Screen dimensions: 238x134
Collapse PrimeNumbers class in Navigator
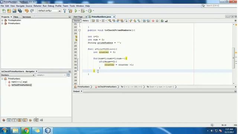(2, 79)
